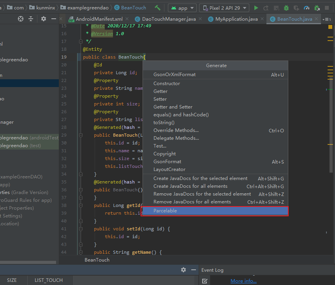Open the Pixel 2 API 29 device dropdown
The height and width of the screenshot is (285, 335).
[x=224, y=8]
